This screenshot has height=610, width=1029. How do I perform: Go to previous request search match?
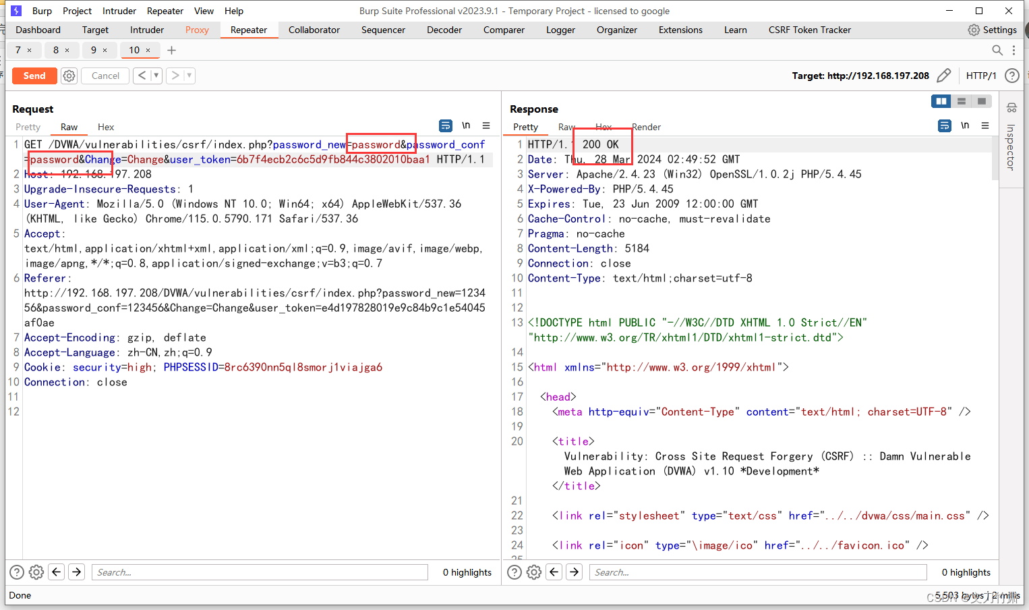57,572
